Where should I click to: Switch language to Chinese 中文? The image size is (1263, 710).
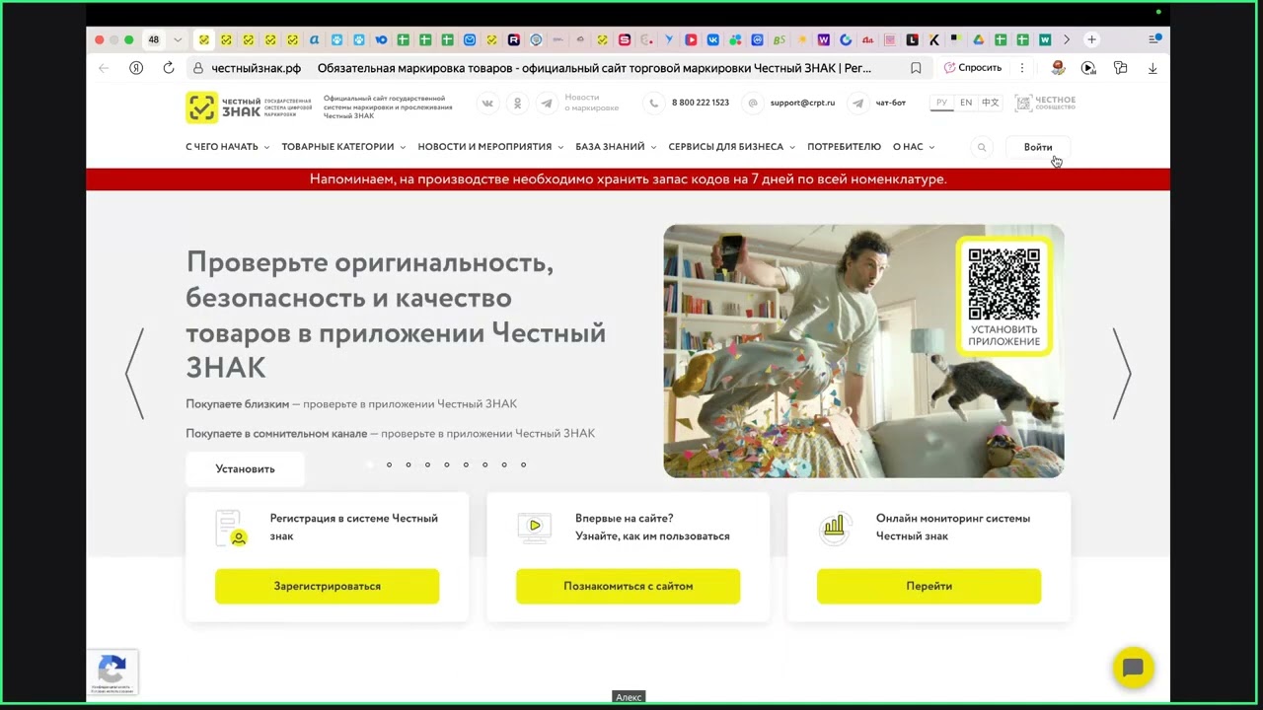point(991,103)
